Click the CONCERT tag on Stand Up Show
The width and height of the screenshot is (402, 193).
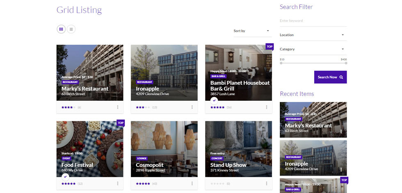(x=217, y=159)
